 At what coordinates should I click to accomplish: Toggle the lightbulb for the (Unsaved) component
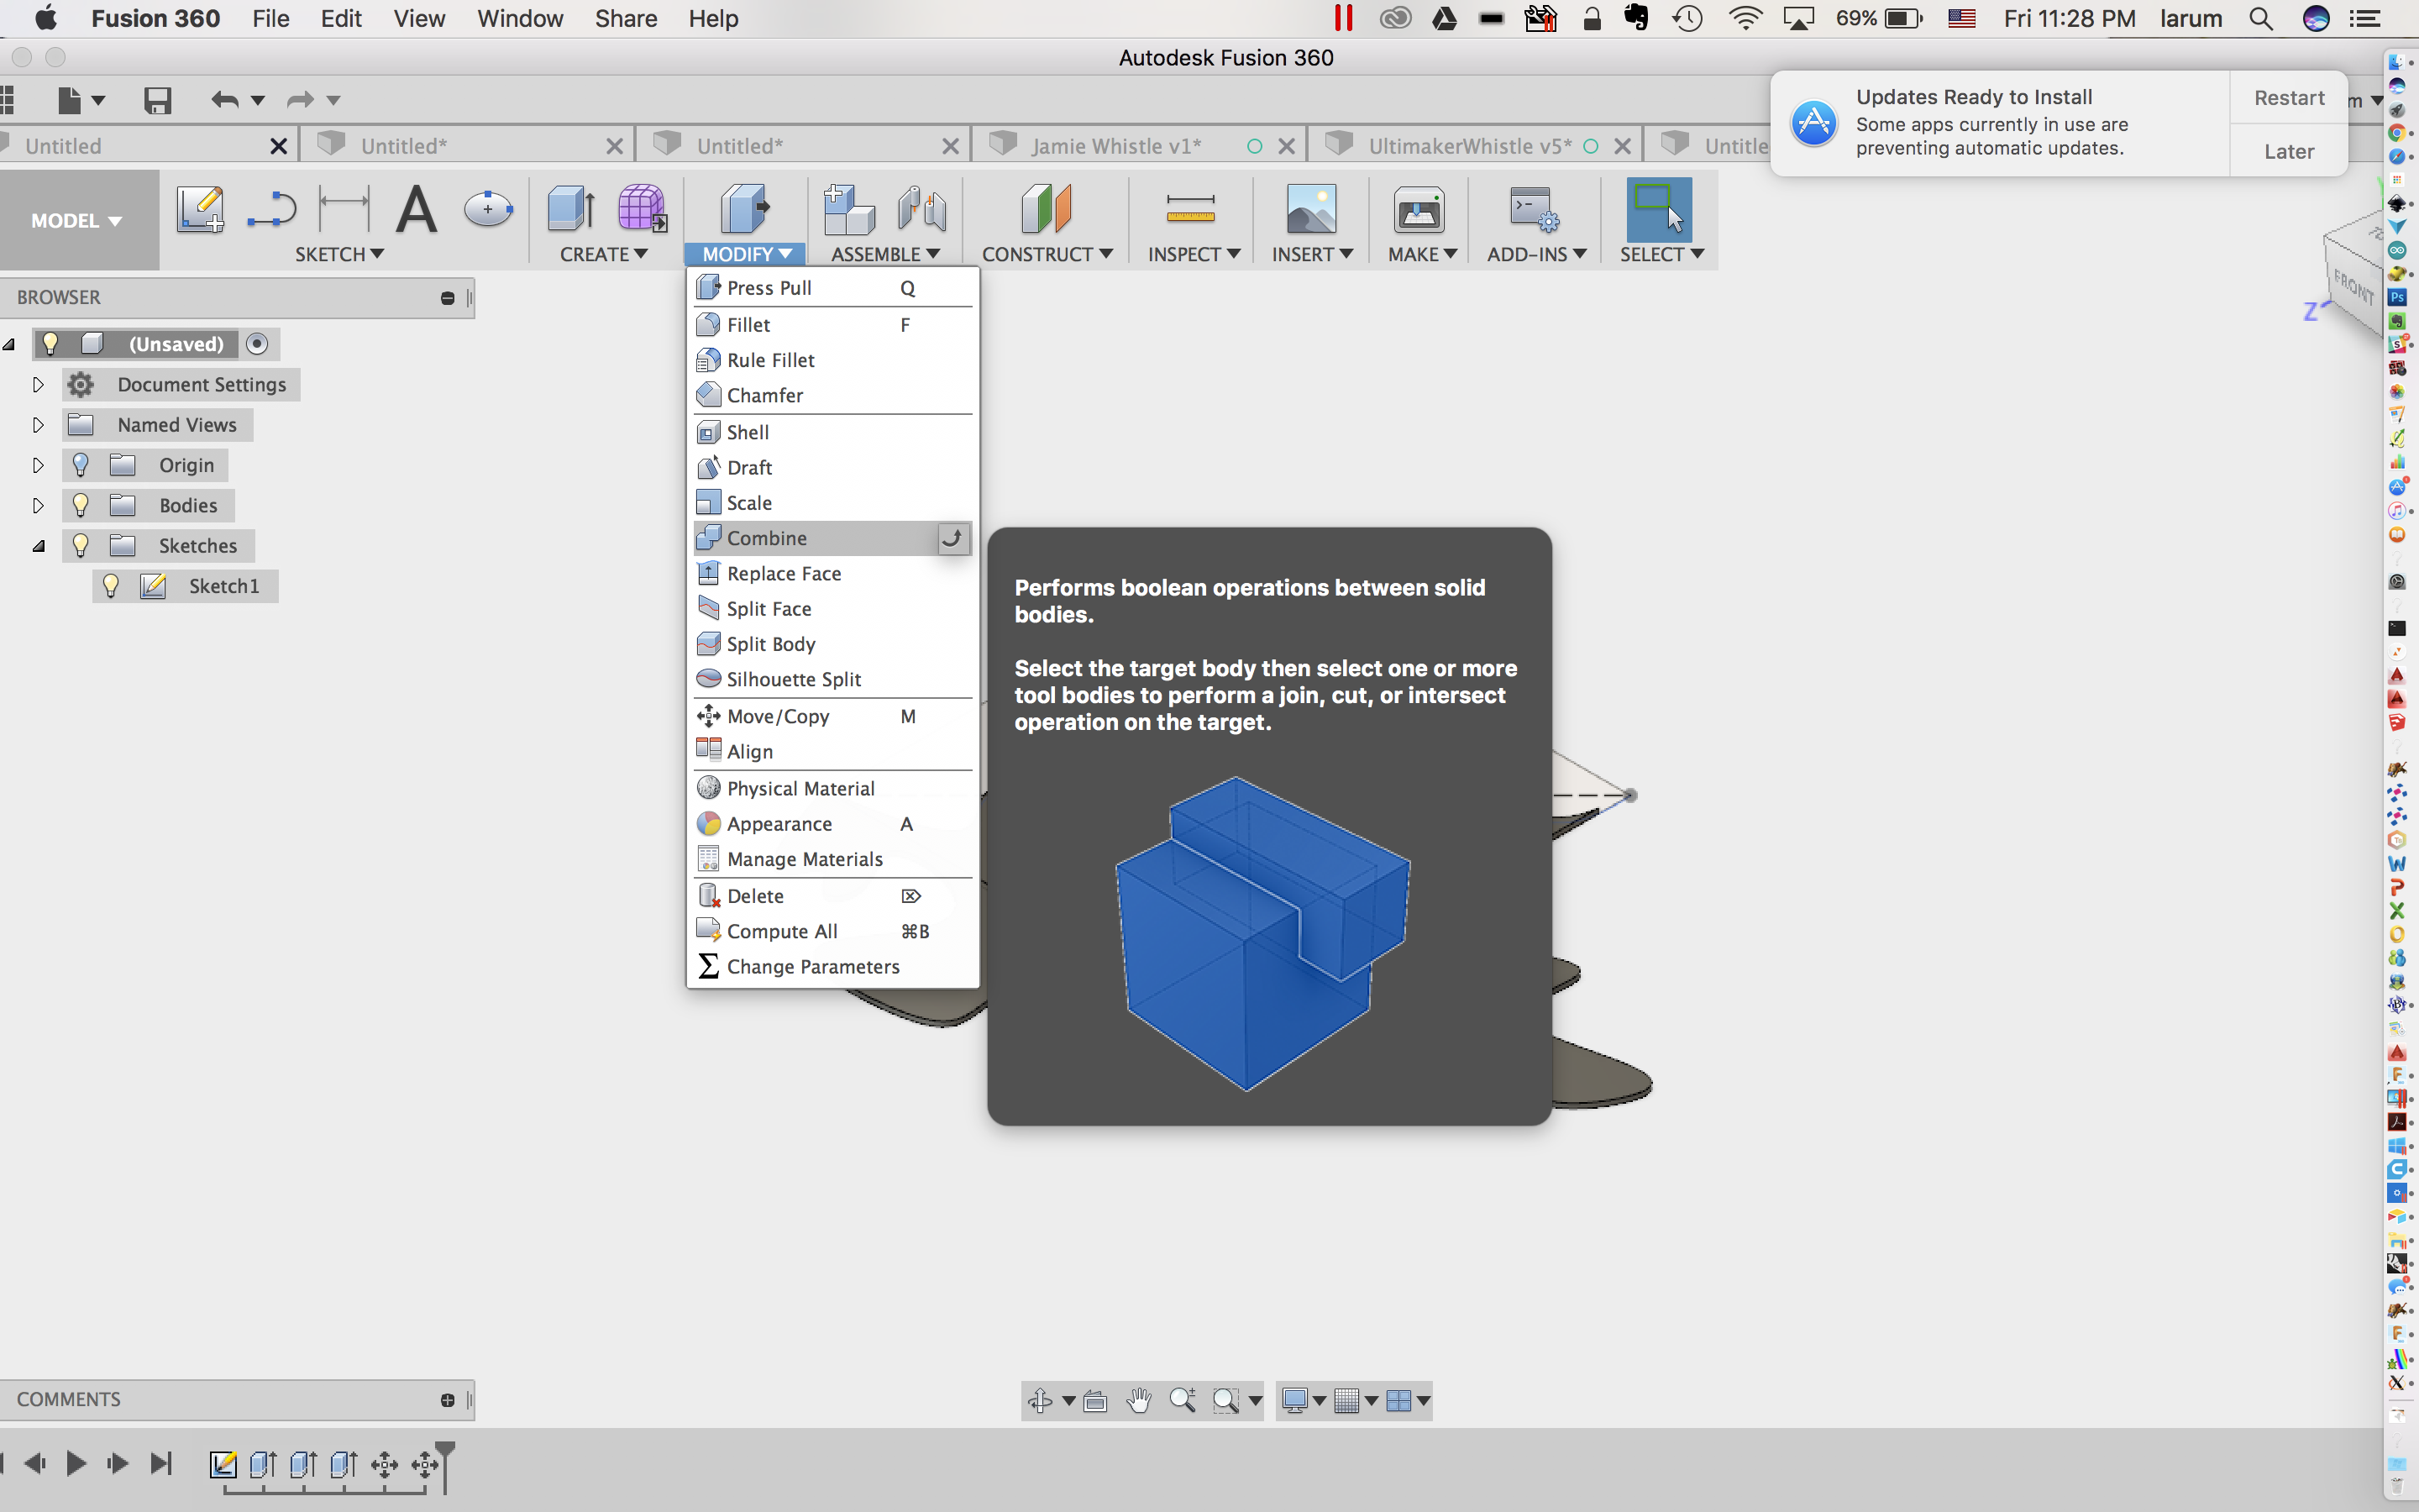pyautogui.click(x=50, y=343)
